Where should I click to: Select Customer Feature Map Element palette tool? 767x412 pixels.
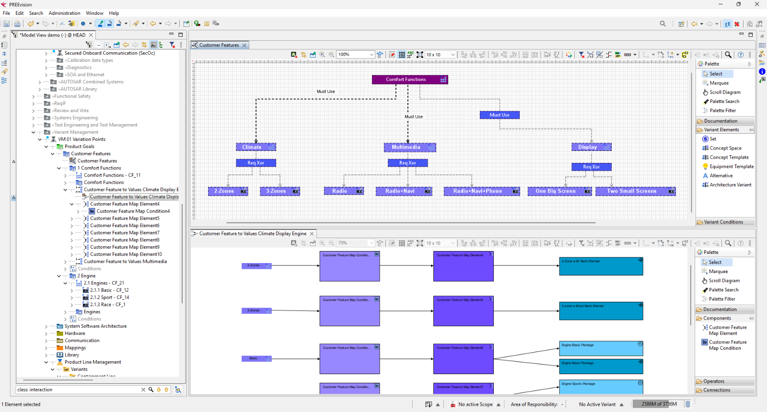pos(724,330)
